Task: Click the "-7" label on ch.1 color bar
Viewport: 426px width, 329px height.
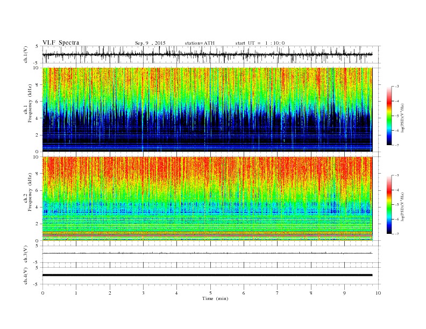Action: (397, 145)
